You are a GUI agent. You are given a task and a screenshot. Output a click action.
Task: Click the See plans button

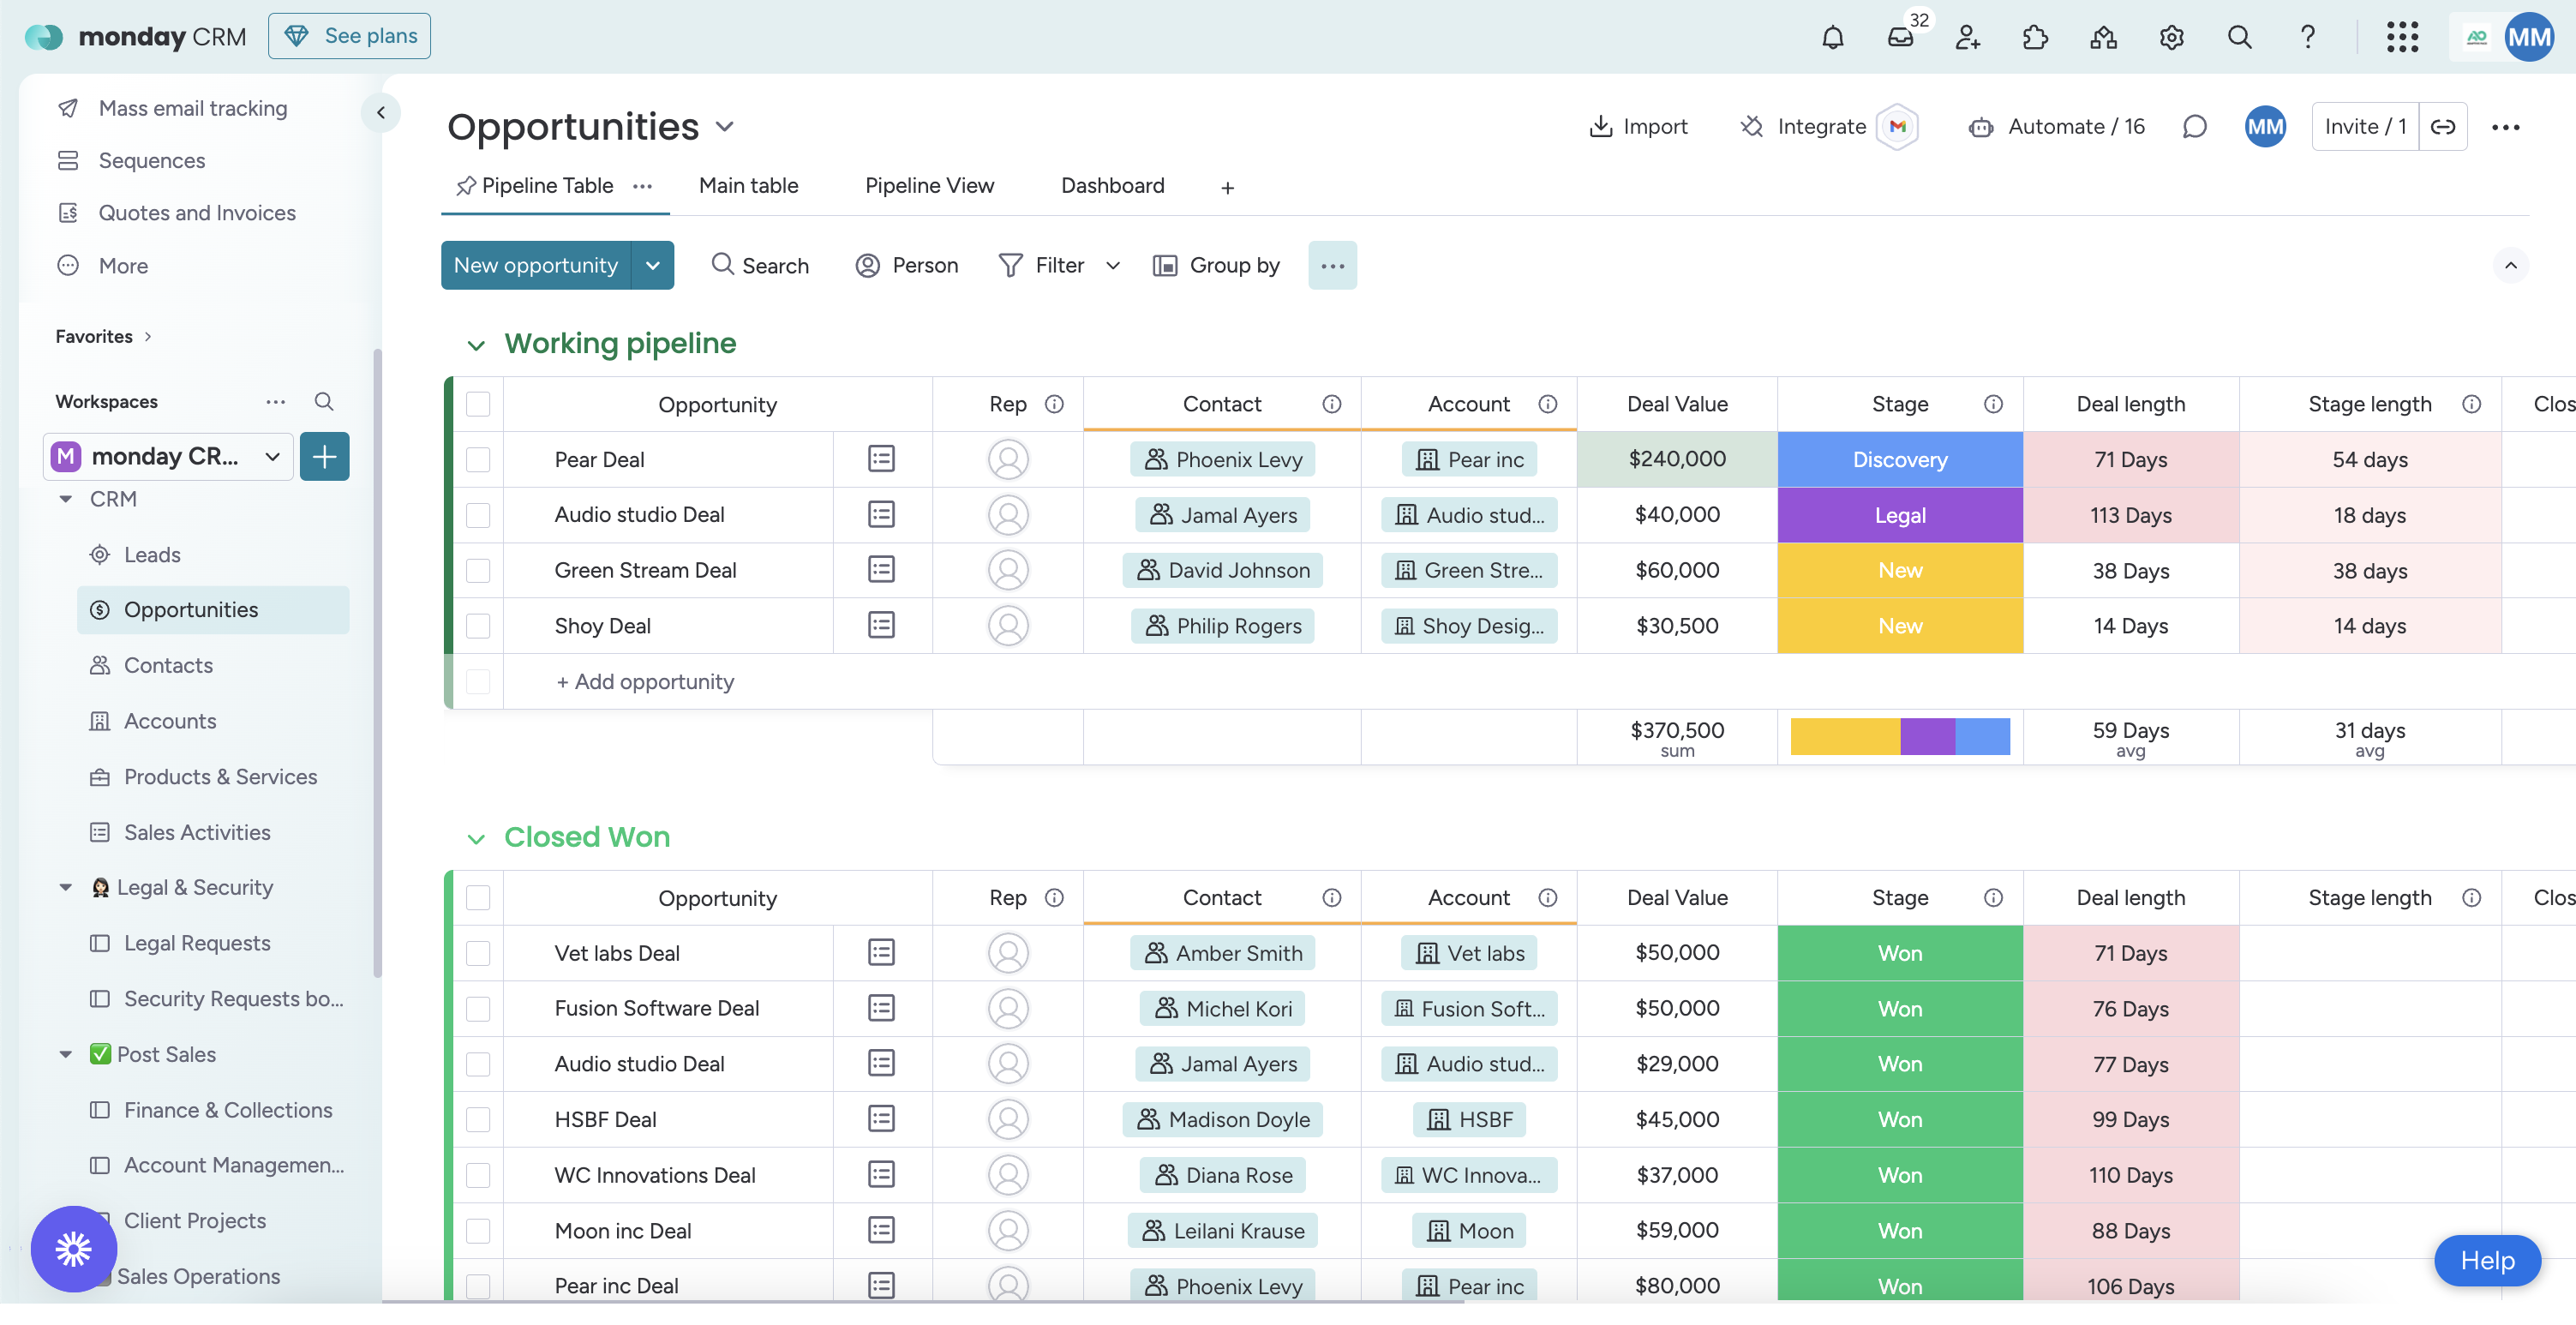pos(349,36)
